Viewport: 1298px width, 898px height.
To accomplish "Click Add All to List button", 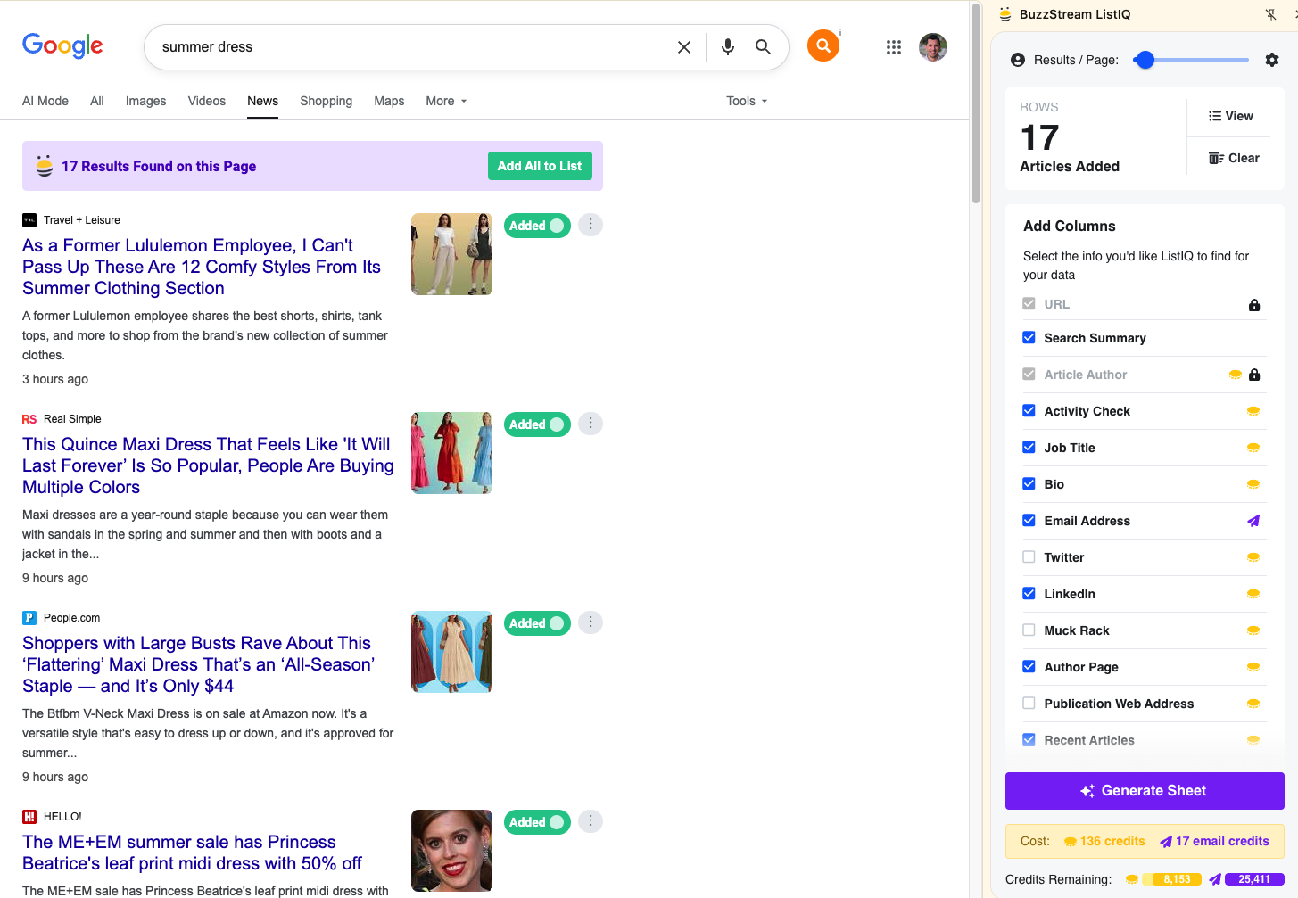I will tap(539, 166).
